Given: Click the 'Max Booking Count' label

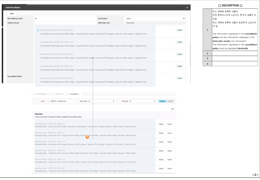Looking at the screenshot, I should pos(15,18).
